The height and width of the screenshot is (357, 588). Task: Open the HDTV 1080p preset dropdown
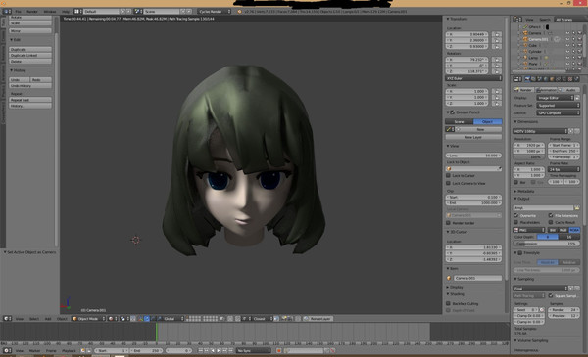pos(540,131)
